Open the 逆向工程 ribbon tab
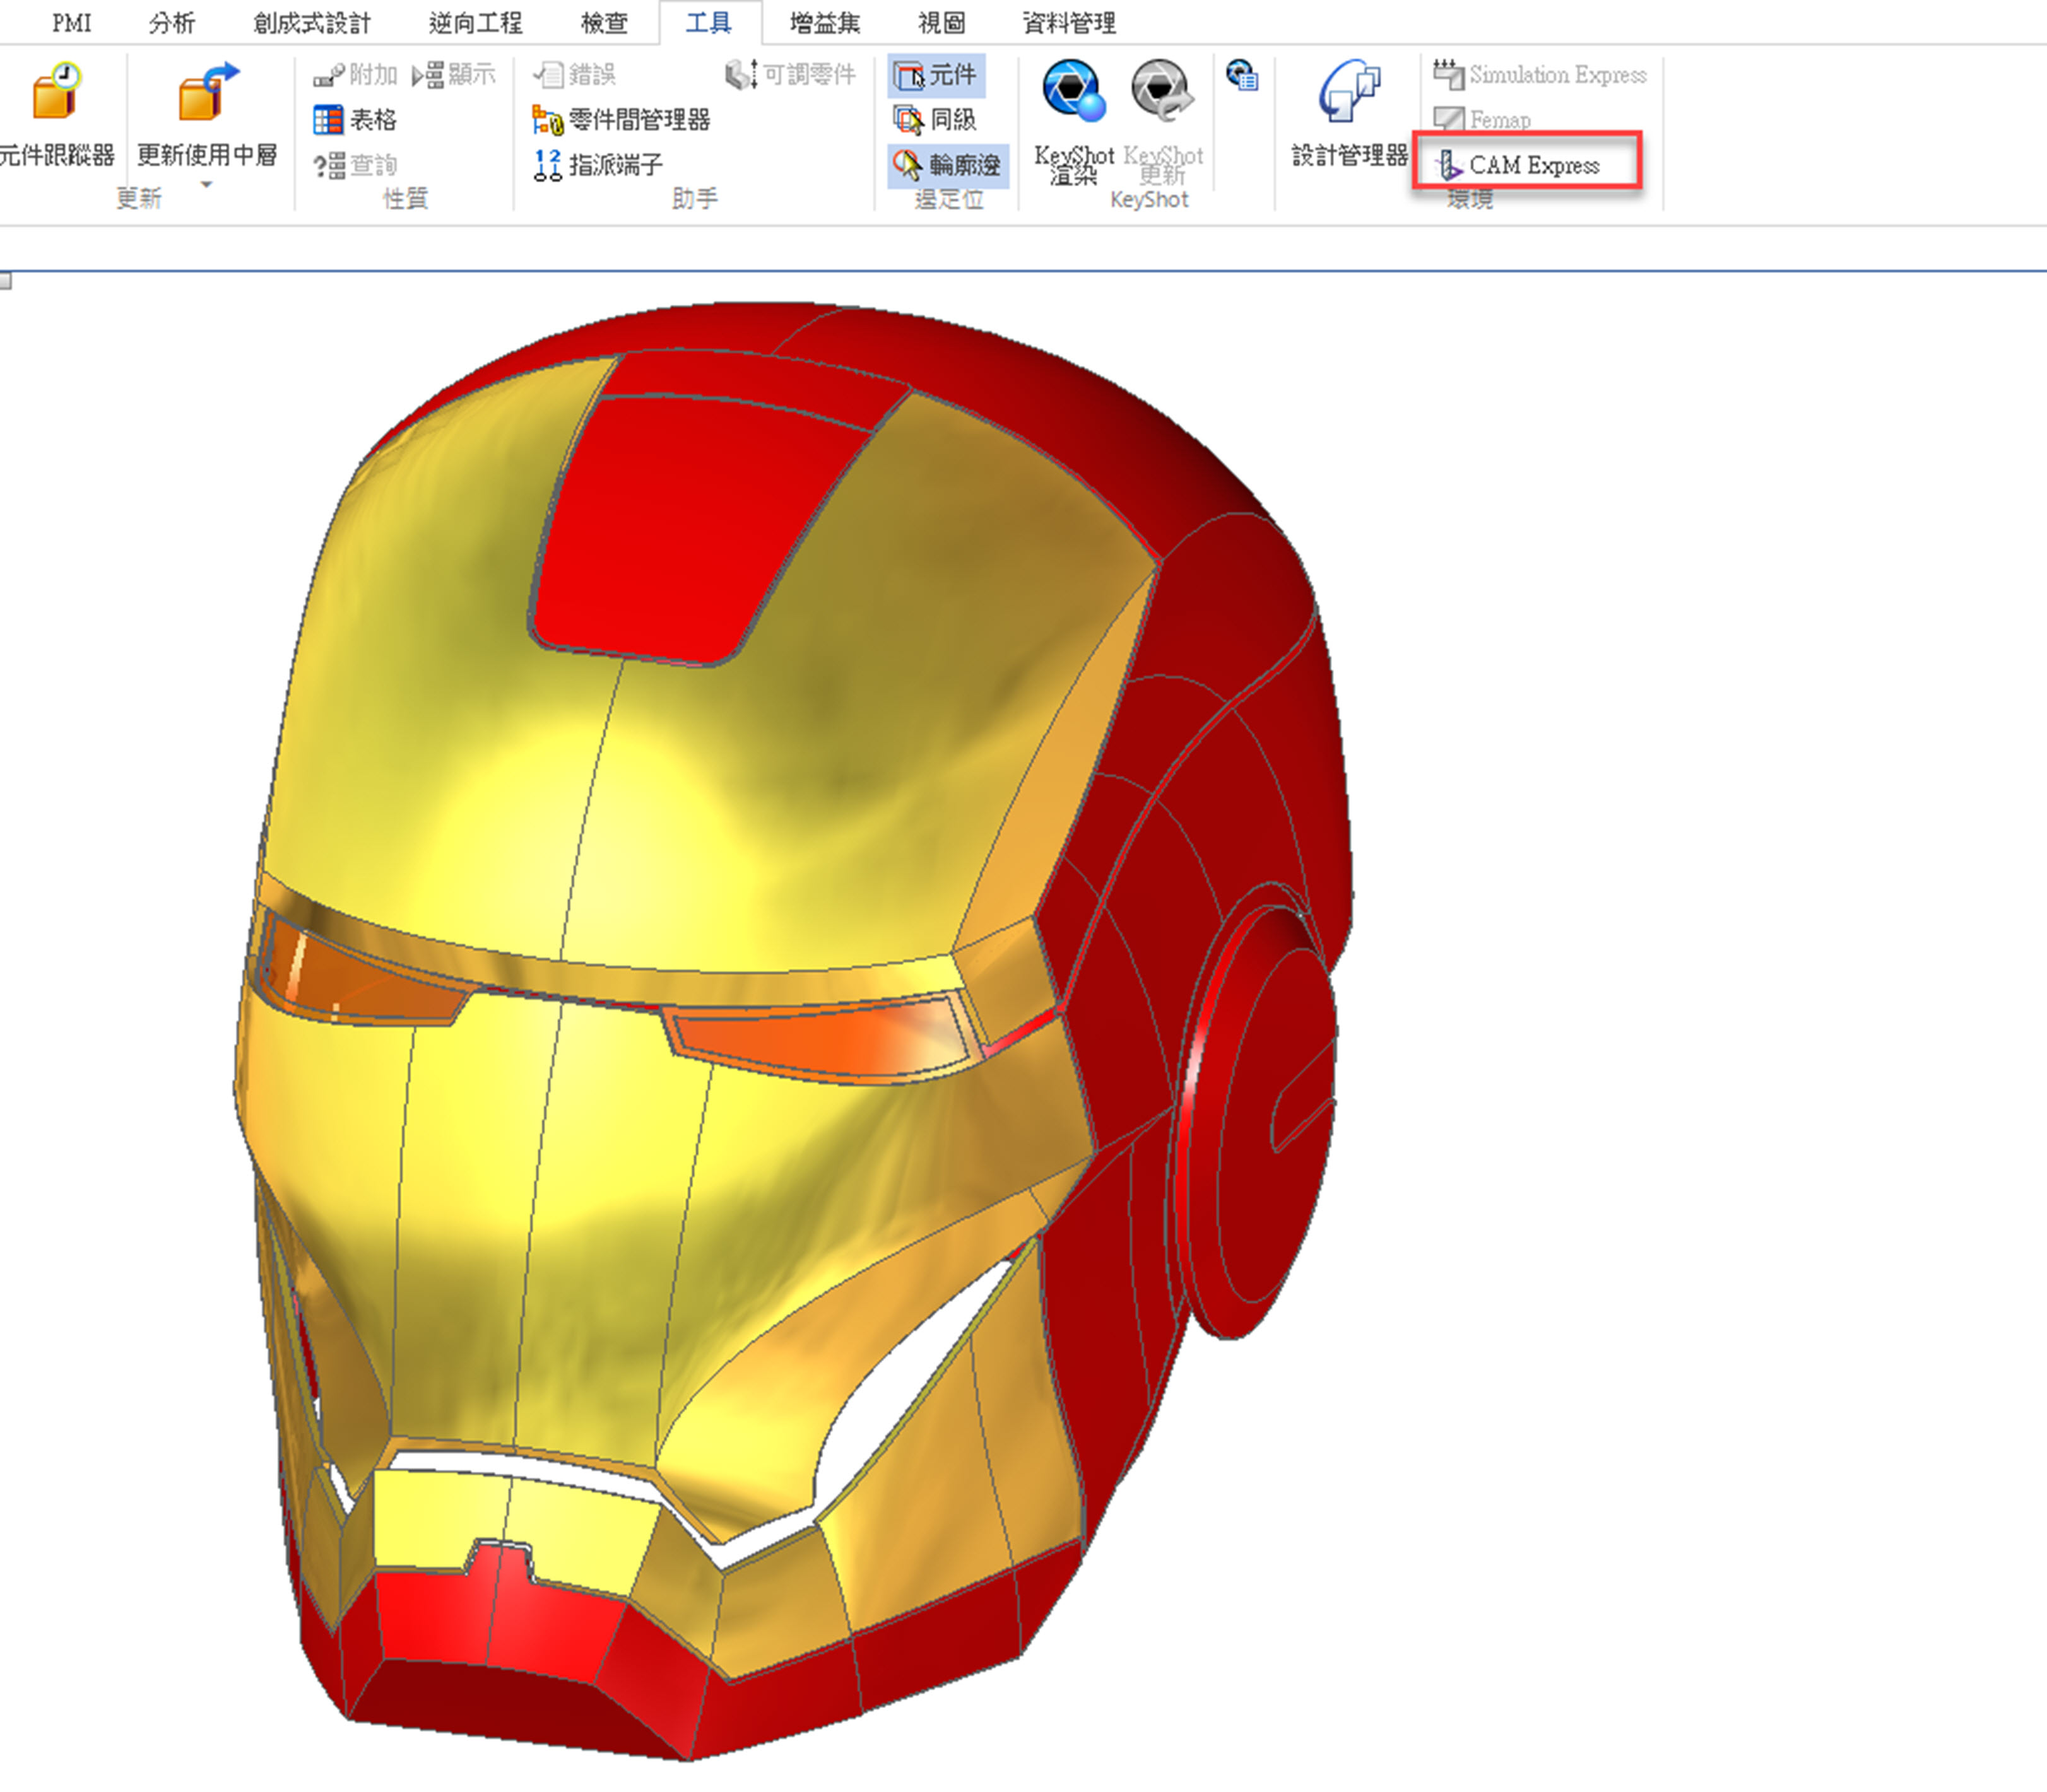 475,22
